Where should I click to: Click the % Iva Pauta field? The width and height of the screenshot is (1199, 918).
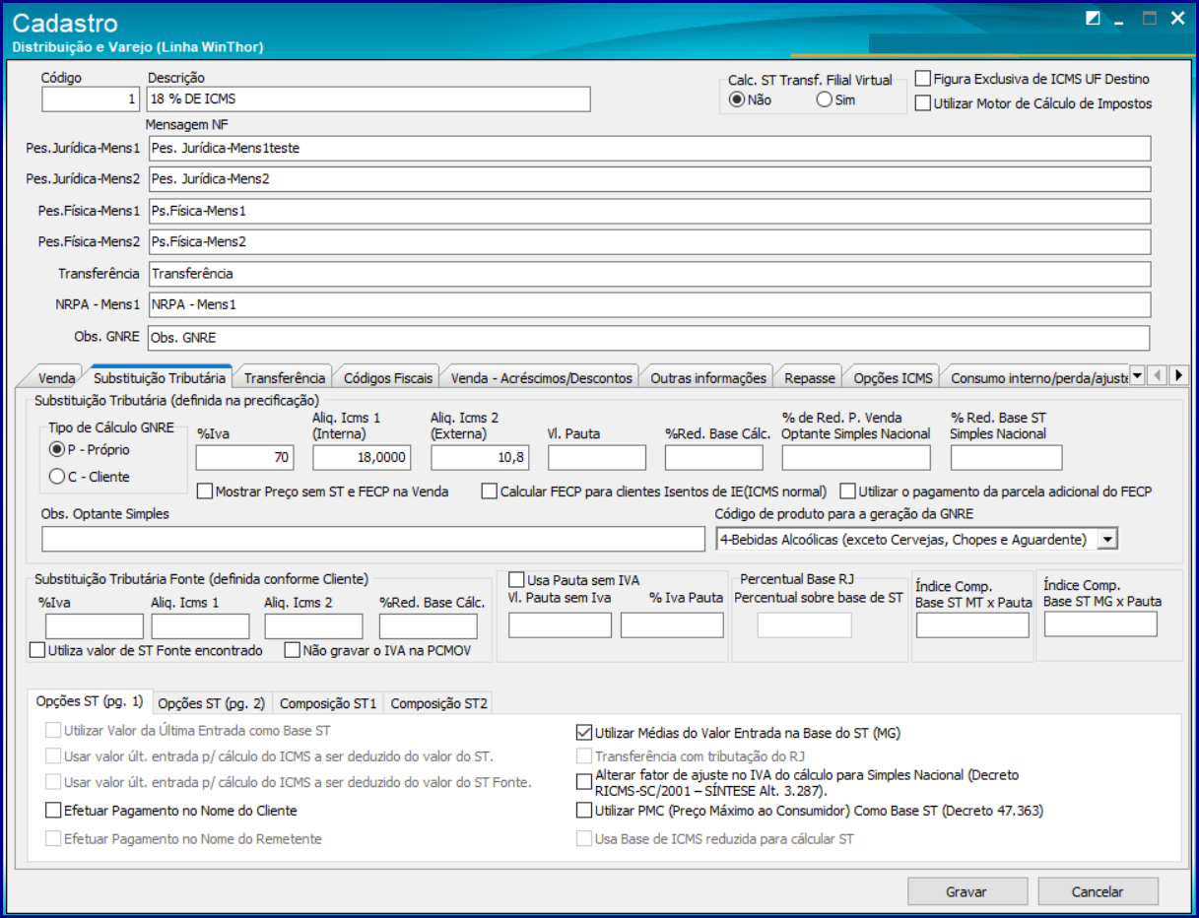[672, 625]
